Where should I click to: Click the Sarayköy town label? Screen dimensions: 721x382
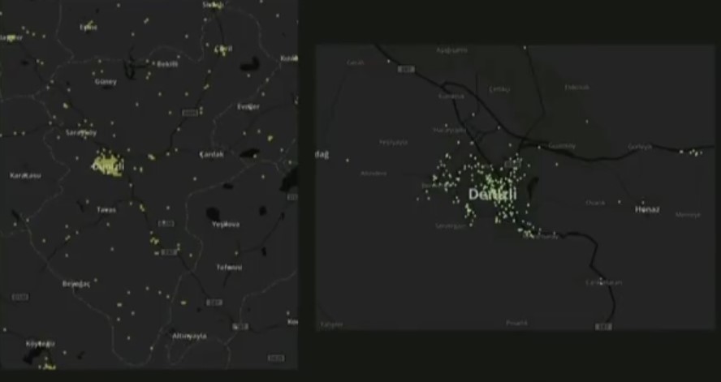81,131
